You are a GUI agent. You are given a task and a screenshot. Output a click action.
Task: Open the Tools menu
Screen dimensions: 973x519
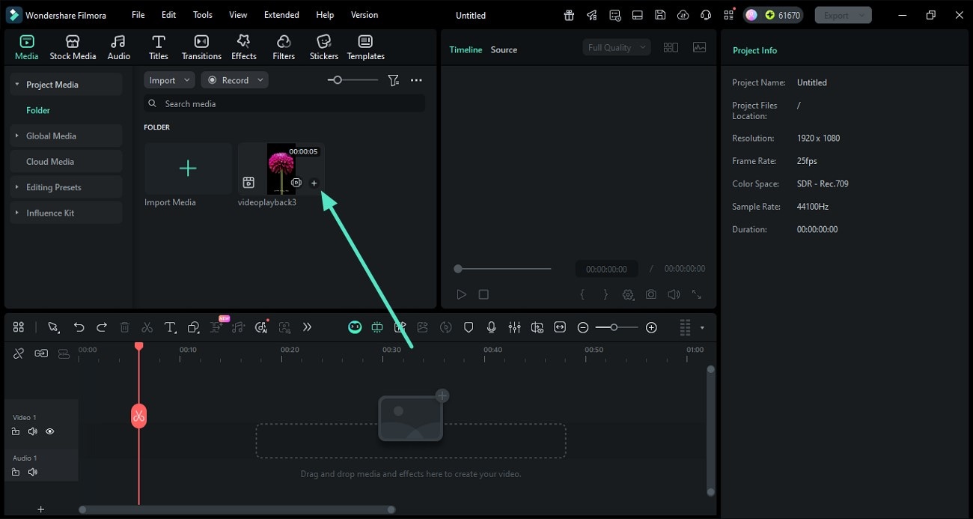pos(201,14)
